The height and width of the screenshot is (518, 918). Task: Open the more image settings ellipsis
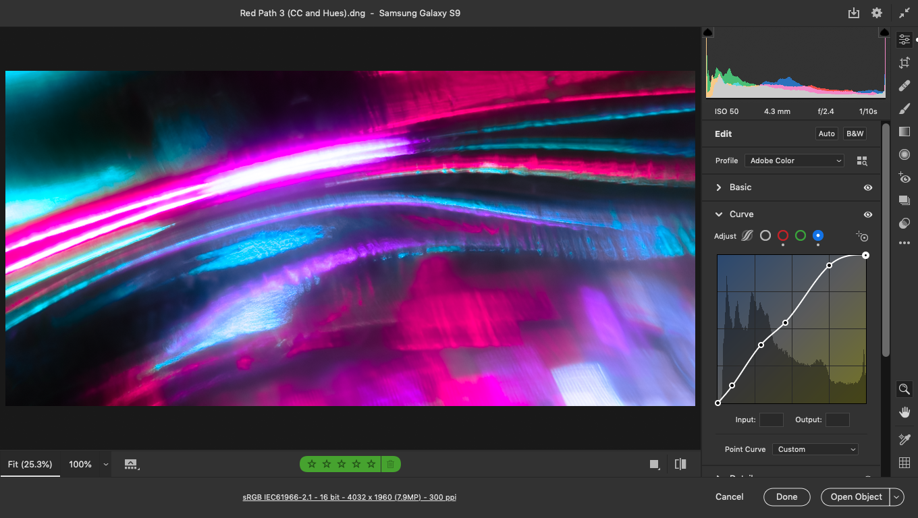(905, 243)
